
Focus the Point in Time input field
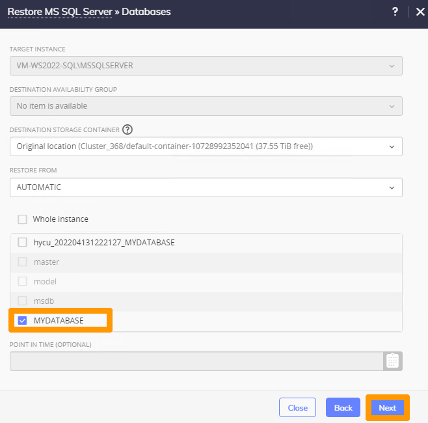click(x=196, y=361)
